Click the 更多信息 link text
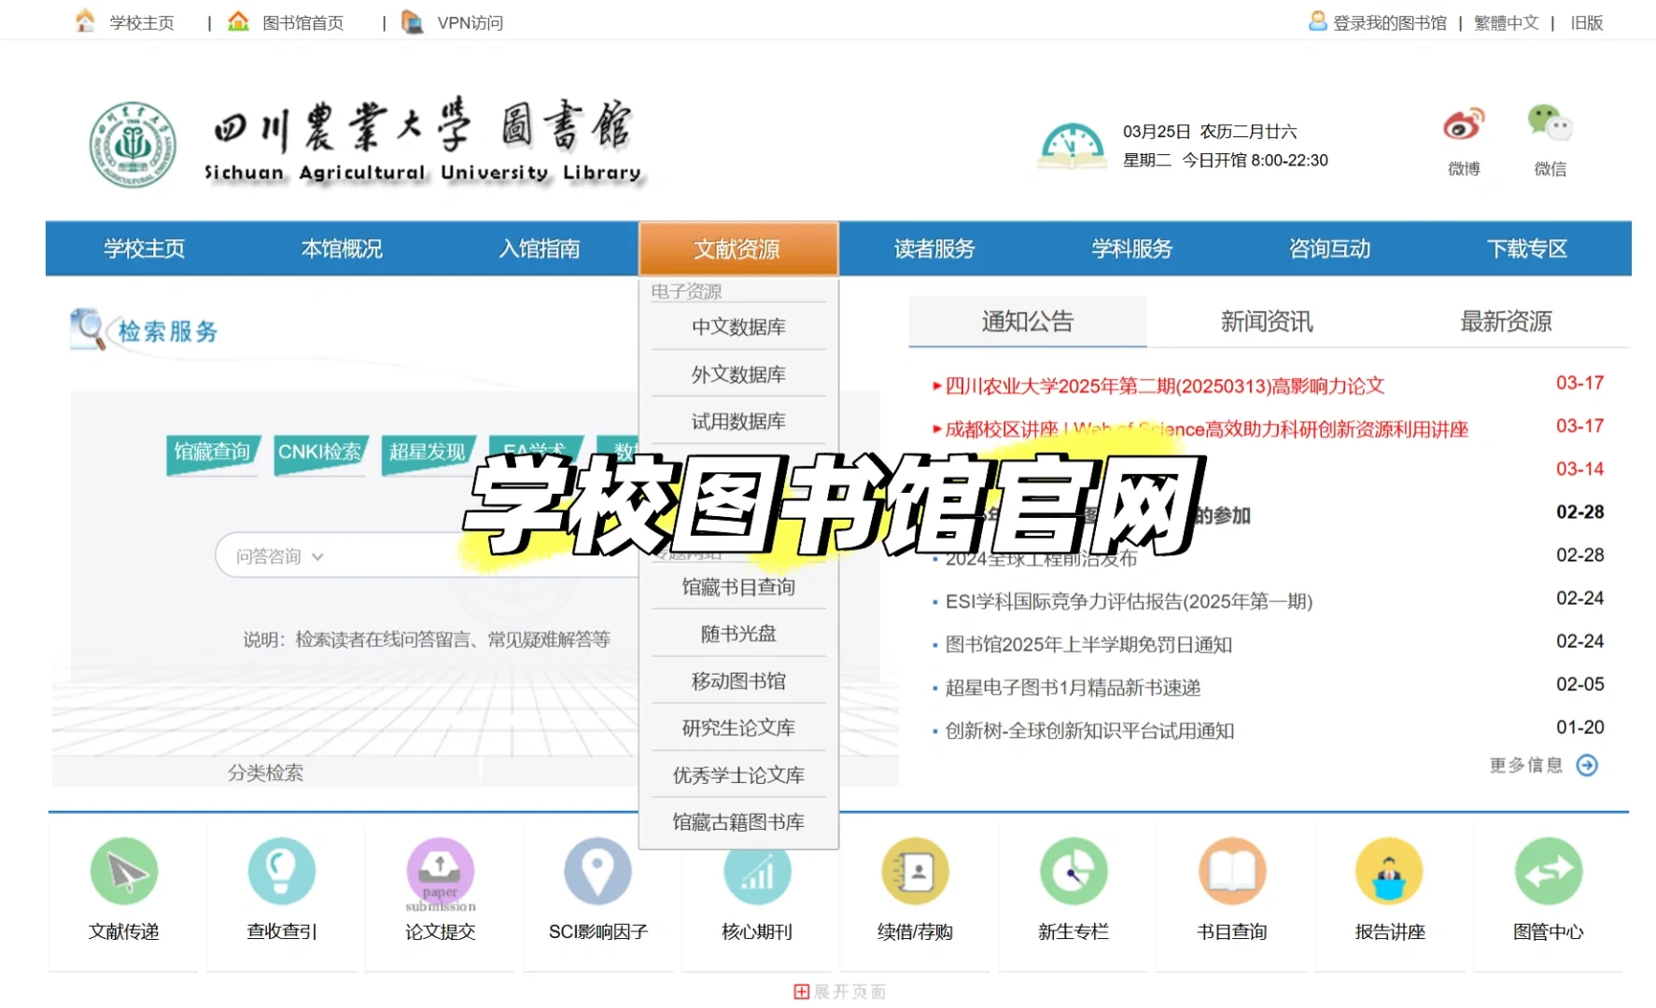This screenshot has height=1008, width=1656. pyautogui.click(x=1526, y=765)
